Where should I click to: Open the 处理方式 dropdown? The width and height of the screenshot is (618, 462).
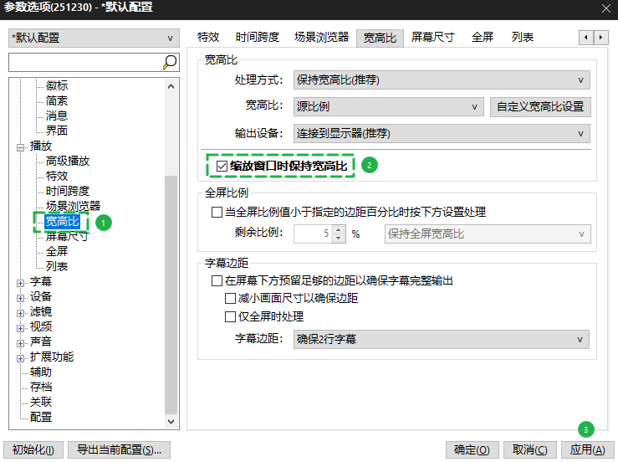coord(442,80)
